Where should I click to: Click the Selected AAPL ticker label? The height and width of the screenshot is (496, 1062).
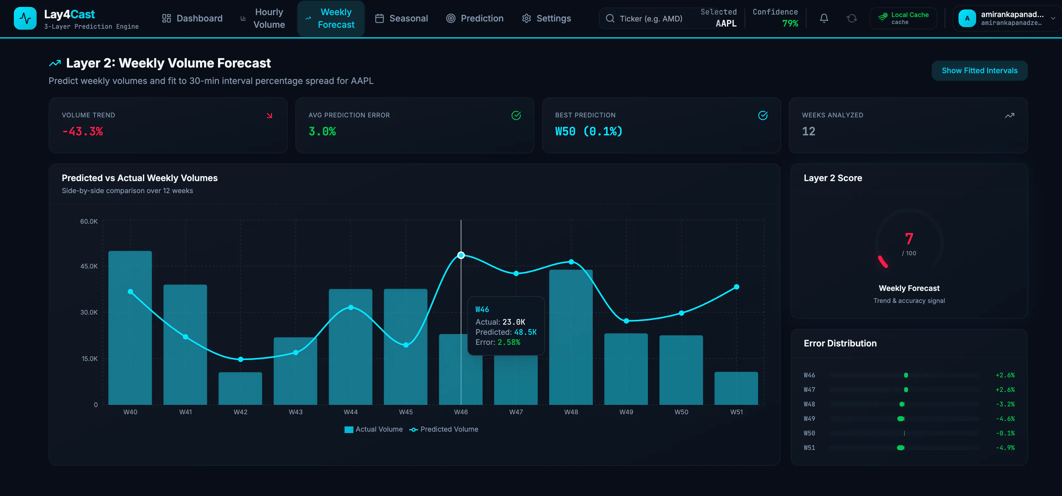pos(726,23)
